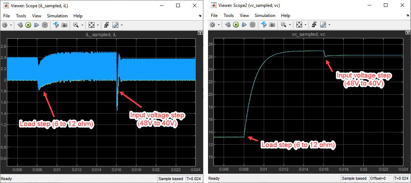This screenshot has width=411, height=183.
Task: Click step back button in Scope2 toolbar
Action: [228, 25]
